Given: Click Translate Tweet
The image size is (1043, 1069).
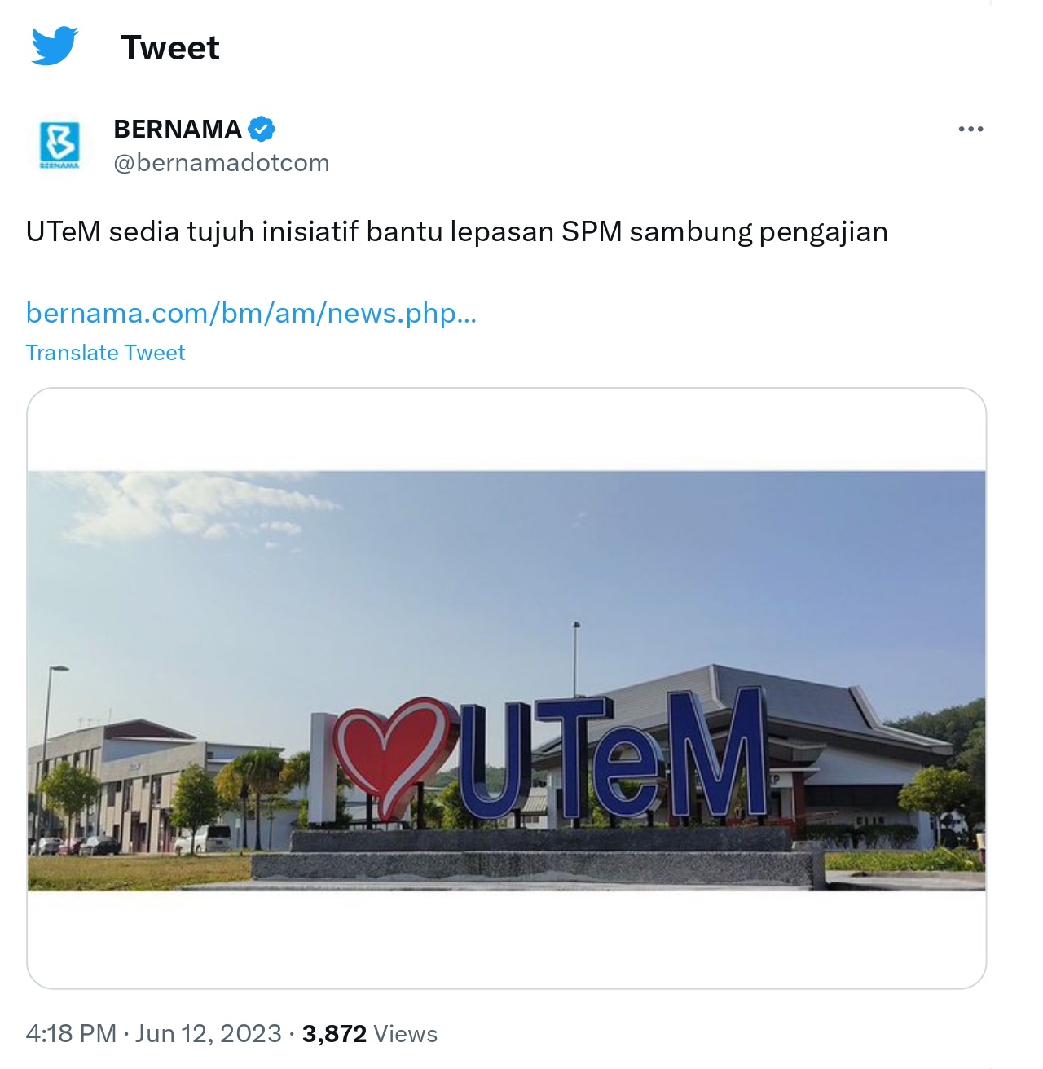Looking at the screenshot, I should tap(105, 353).
